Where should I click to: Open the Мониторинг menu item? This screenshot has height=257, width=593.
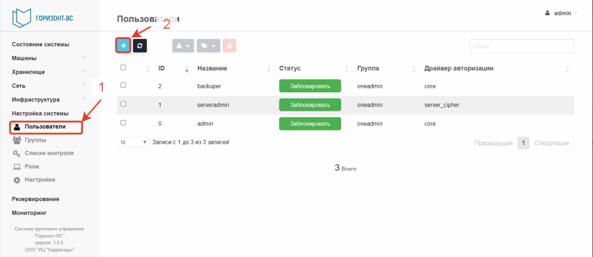[x=30, y=213]
